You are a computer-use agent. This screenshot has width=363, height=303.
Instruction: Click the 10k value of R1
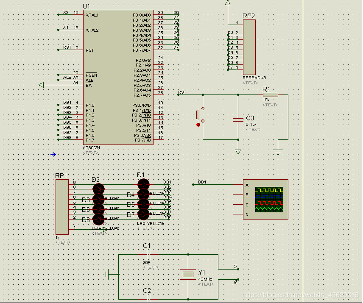(x=266, y=100)
